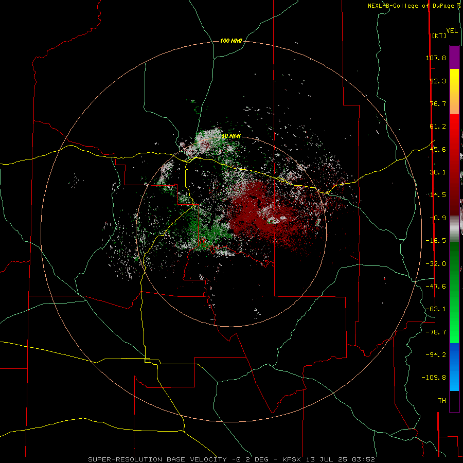463x463 pixels.
Task: Click the [KT] units label
Action: coord(439,35)
